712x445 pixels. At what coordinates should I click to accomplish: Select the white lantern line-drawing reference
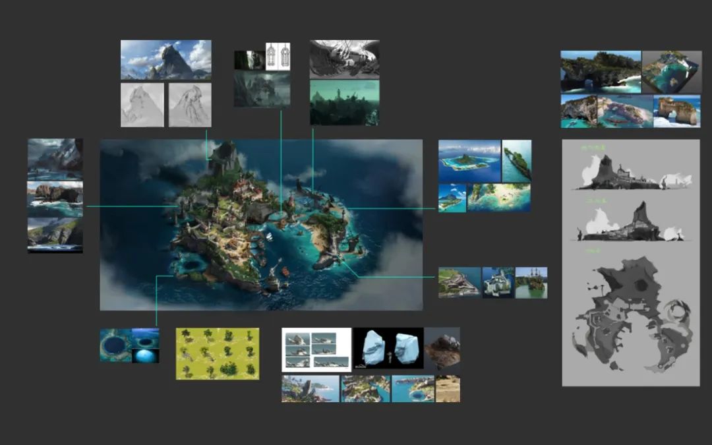tap(278, 56)
